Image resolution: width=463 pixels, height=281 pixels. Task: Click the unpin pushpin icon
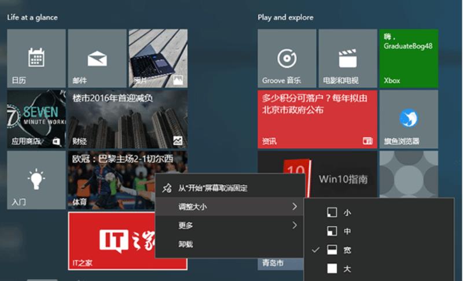point(167,188)
